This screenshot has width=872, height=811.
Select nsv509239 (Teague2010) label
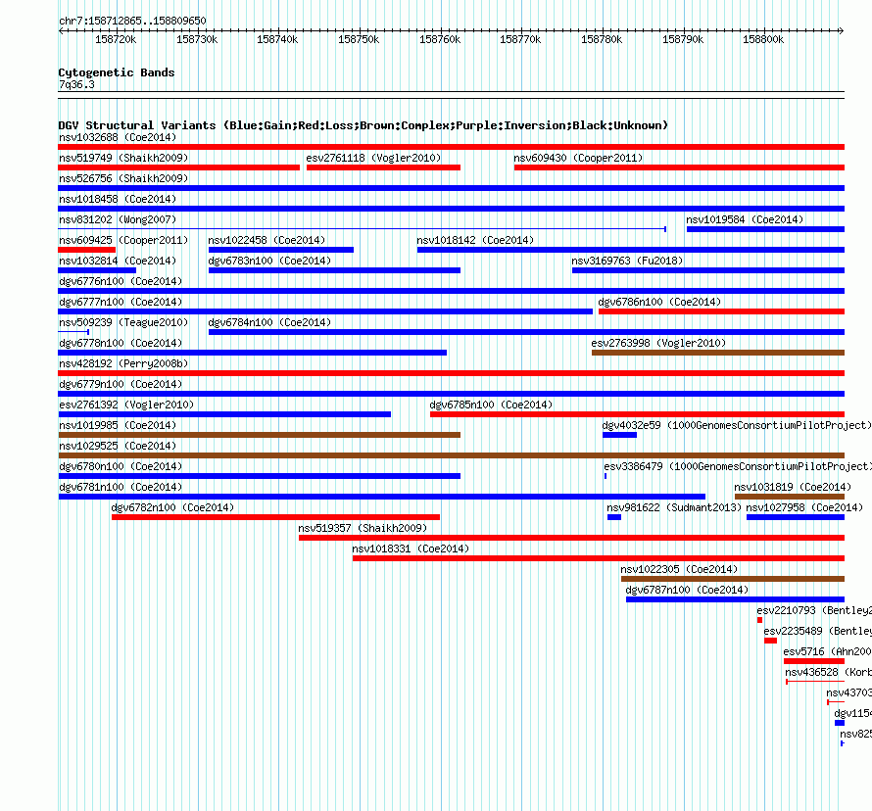pos(123,322)
